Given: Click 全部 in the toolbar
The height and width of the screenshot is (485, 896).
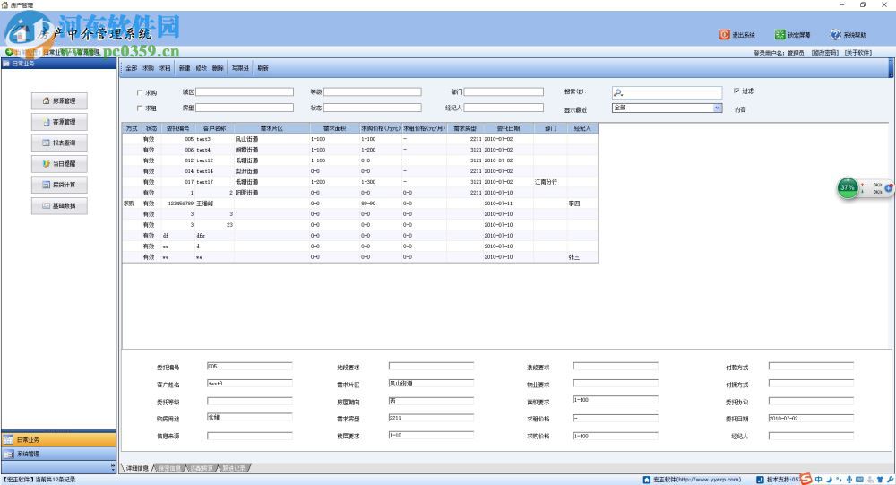Looking at the screenshot, I should pyautogui.click(x=132, y=68).
